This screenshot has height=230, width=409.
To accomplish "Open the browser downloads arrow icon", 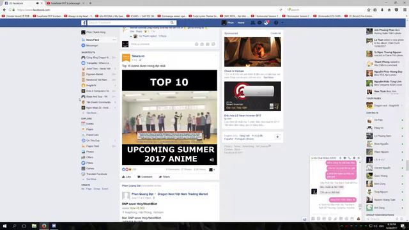I will tap(382, 10).
